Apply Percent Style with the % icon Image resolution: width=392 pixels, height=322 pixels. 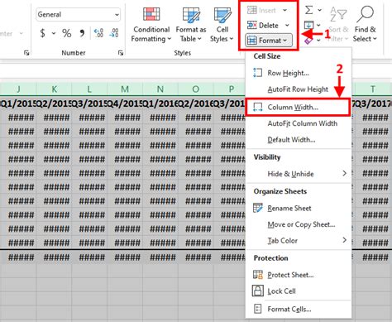pyautogui.click(x=66, y=33)
